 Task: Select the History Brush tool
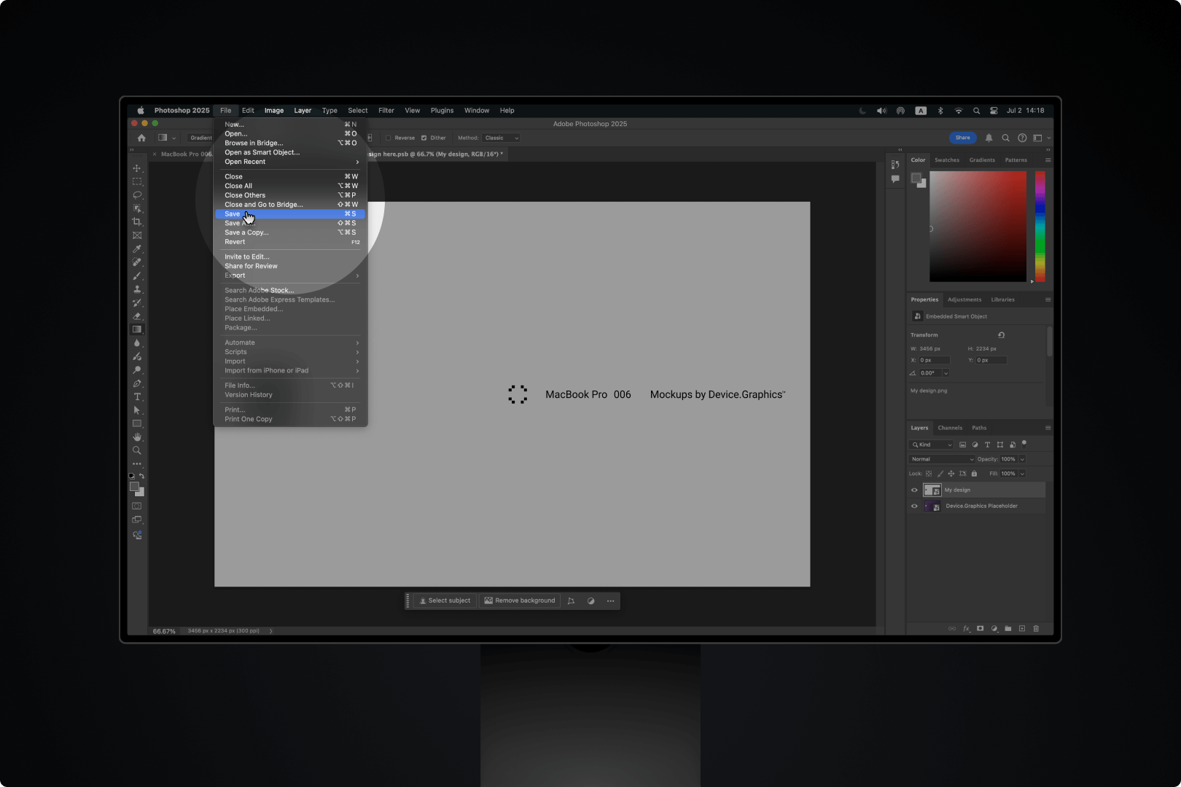click(x=137, y=303)
